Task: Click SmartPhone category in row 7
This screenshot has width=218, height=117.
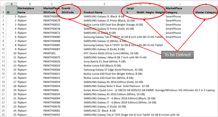Action: coord(180,37)
